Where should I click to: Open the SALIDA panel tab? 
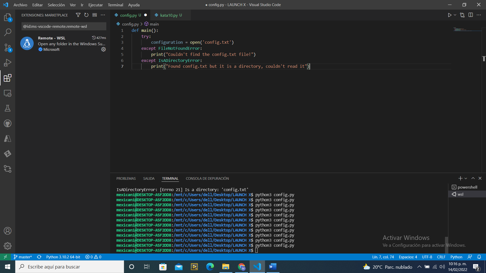tap(149, 178)
